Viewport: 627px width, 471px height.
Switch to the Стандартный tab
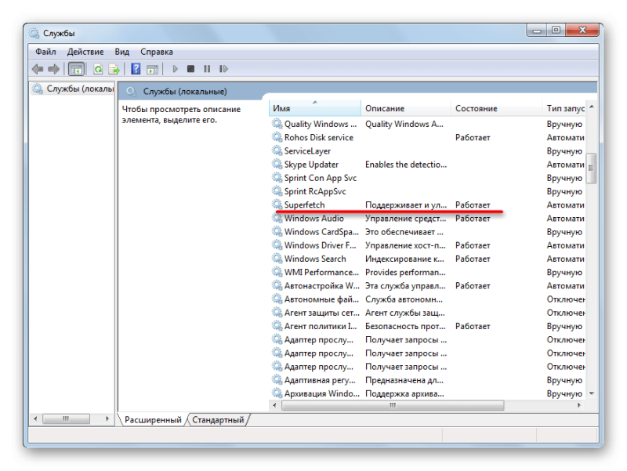[x=218, y=419]
